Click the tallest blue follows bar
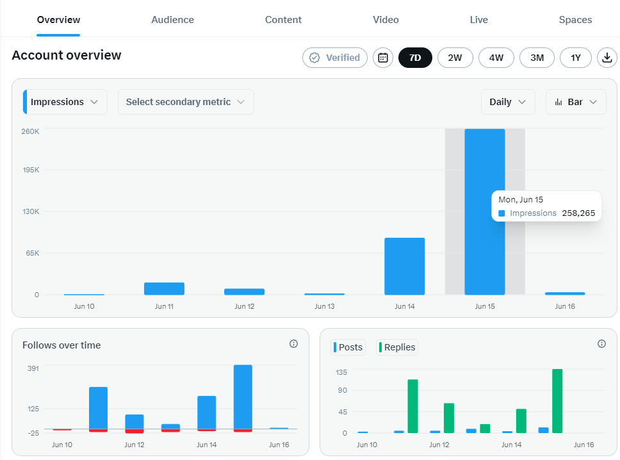620x460 pixels. pyautogui.click(x=243, y=397)
